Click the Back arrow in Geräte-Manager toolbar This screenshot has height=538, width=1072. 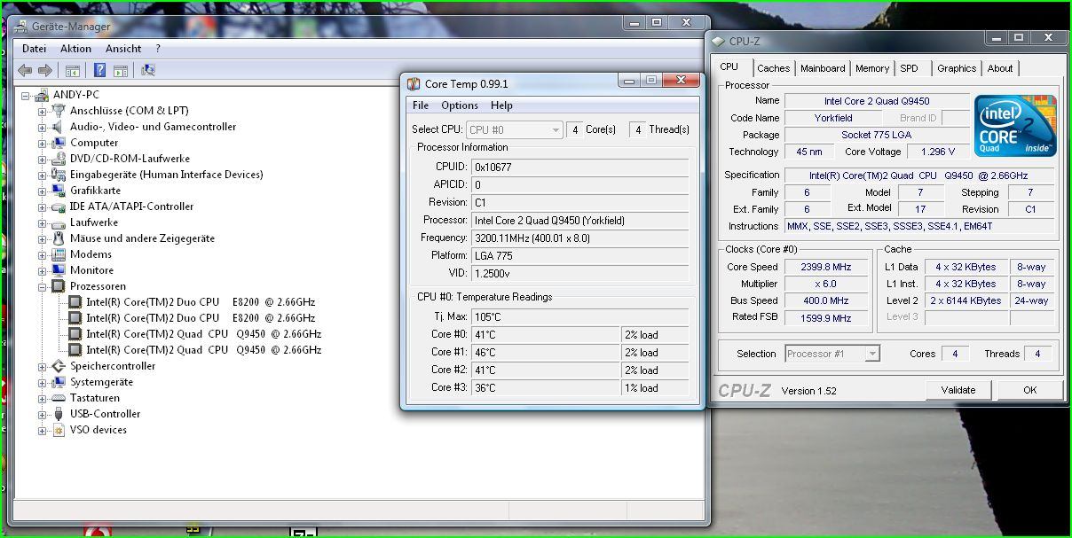pyautogui.click(x=25, y=70)
